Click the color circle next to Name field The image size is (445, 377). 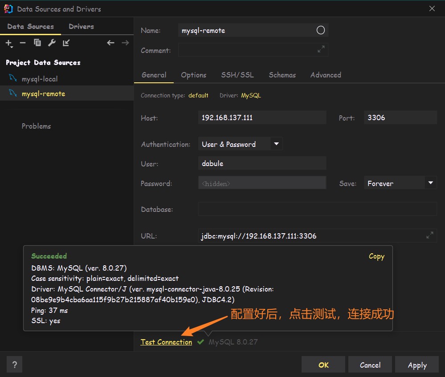point(320,30)
